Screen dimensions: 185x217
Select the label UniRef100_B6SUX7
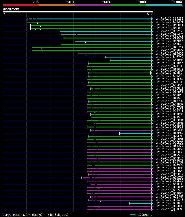pos(169,50)
